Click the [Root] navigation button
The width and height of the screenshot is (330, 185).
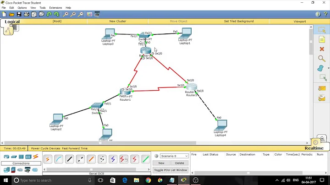coord(57,21)
